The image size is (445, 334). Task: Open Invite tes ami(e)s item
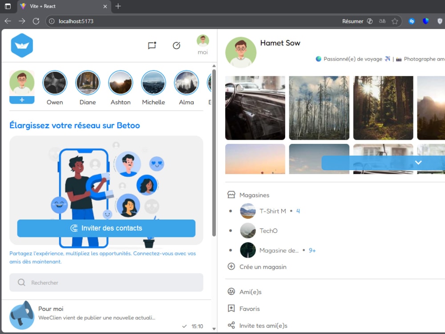point(263,326)
